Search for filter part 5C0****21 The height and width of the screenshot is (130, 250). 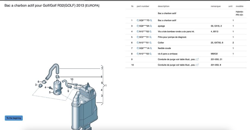pyautogui.click(x=150, y=37)
